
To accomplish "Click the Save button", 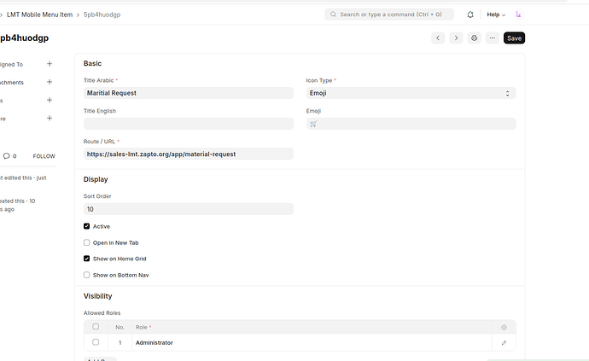I will [x=514, y=38].
